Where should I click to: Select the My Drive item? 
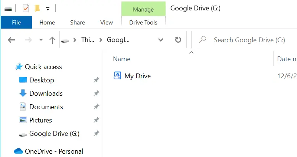click(137, 76)
